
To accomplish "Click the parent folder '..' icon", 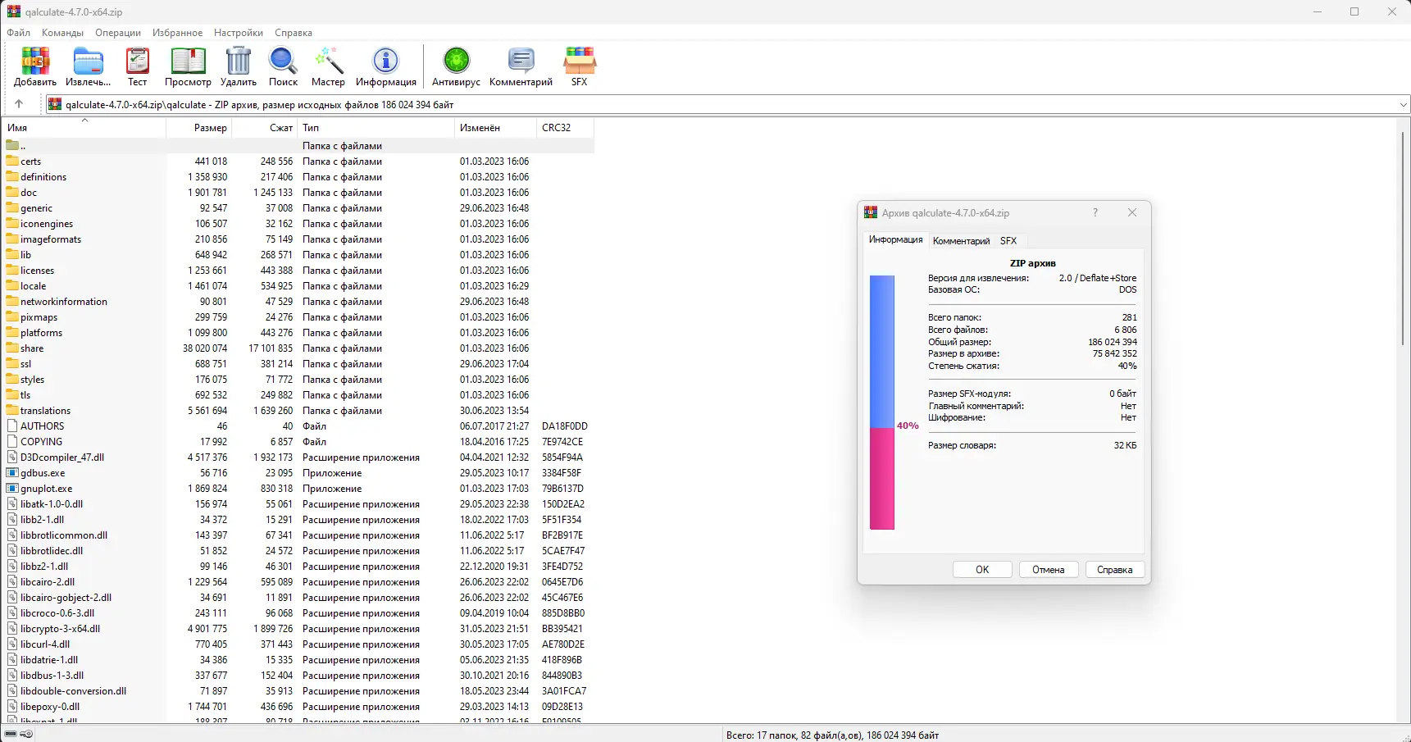I will tap(12, 146).
